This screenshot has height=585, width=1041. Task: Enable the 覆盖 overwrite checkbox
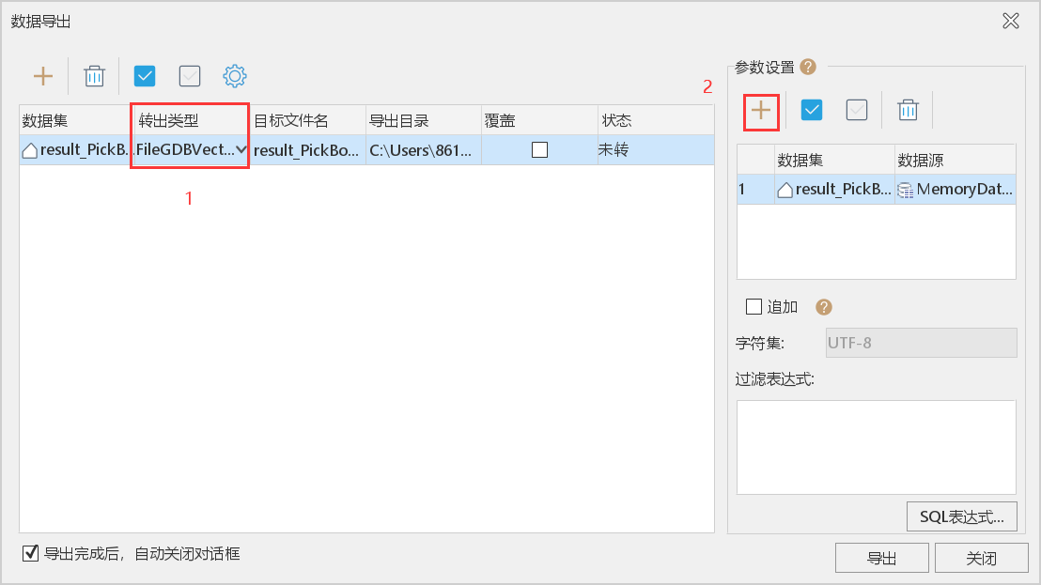[x=539, y=150]
